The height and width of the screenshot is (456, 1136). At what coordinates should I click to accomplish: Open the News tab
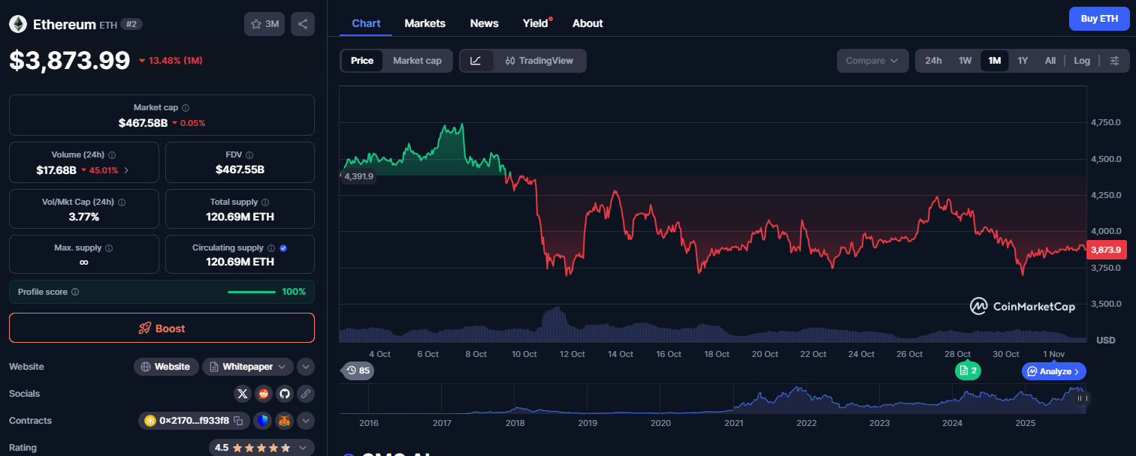point(484,23)
